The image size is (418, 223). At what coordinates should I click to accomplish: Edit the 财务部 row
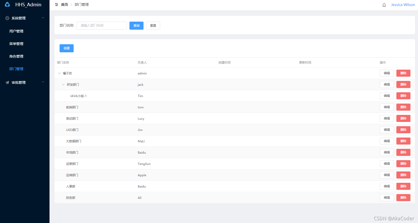point(387,198)
